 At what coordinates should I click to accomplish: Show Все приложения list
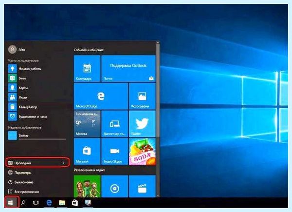(23, 192)
